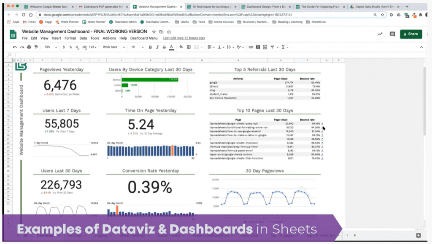Star this spreadsheet document
The width and height of the screenshot is (432, 244).
pos(154,32)
